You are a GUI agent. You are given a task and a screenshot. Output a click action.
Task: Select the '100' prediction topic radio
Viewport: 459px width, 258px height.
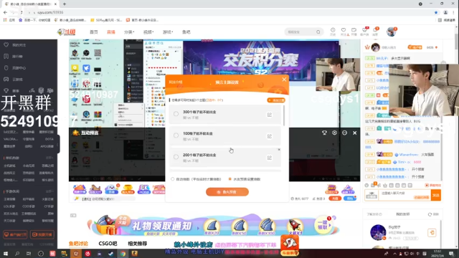[x=176, y=135]
